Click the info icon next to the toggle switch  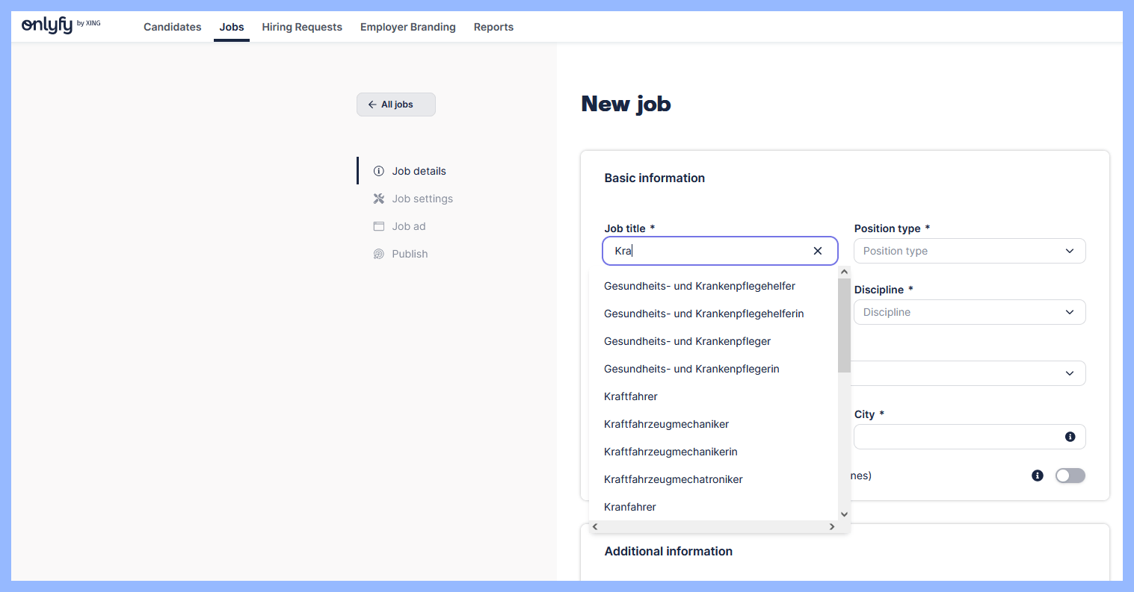[1037, 476]
